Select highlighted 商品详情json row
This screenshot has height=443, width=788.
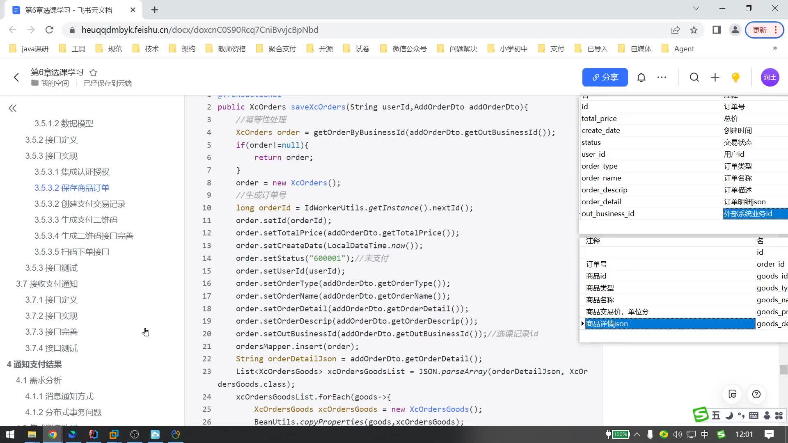pos(670,324)
